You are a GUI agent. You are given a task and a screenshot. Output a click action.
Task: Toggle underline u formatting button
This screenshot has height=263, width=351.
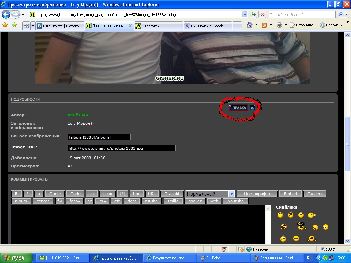(39, 194)
